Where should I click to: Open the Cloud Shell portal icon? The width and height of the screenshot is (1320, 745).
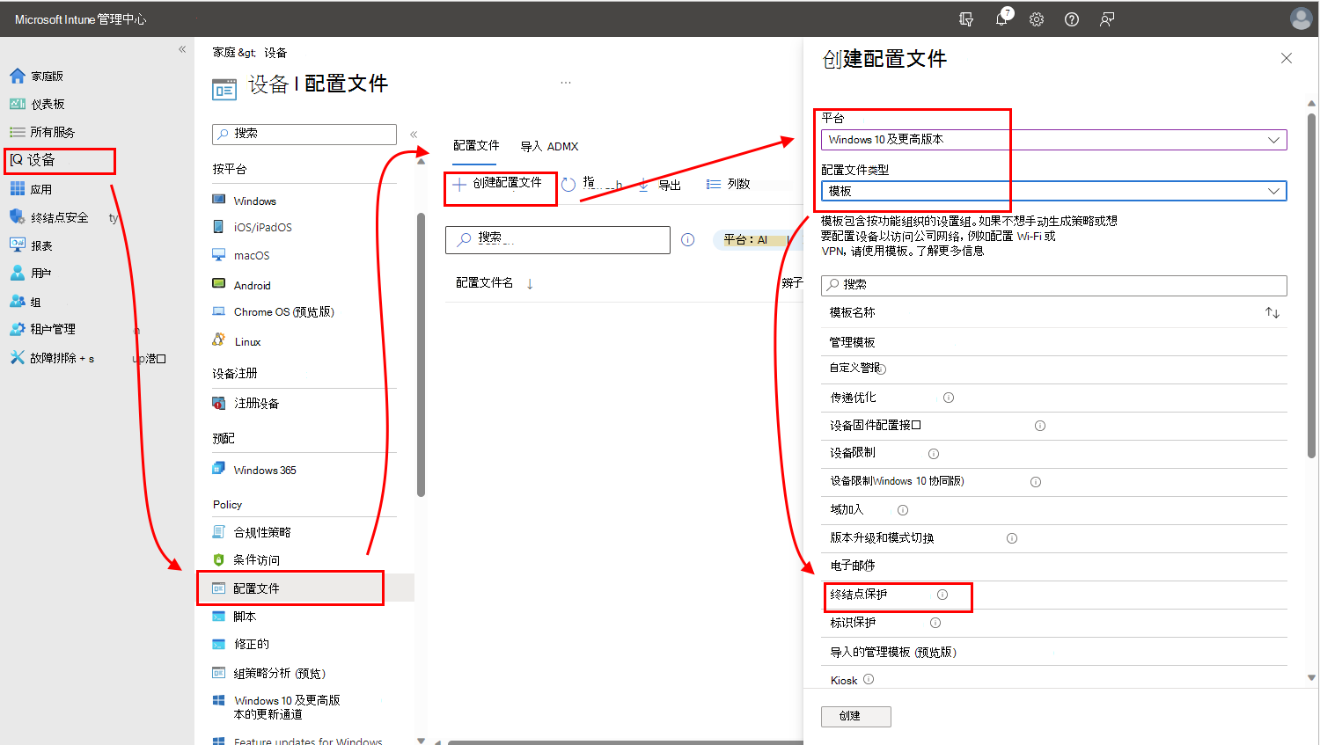pos(966,19)
